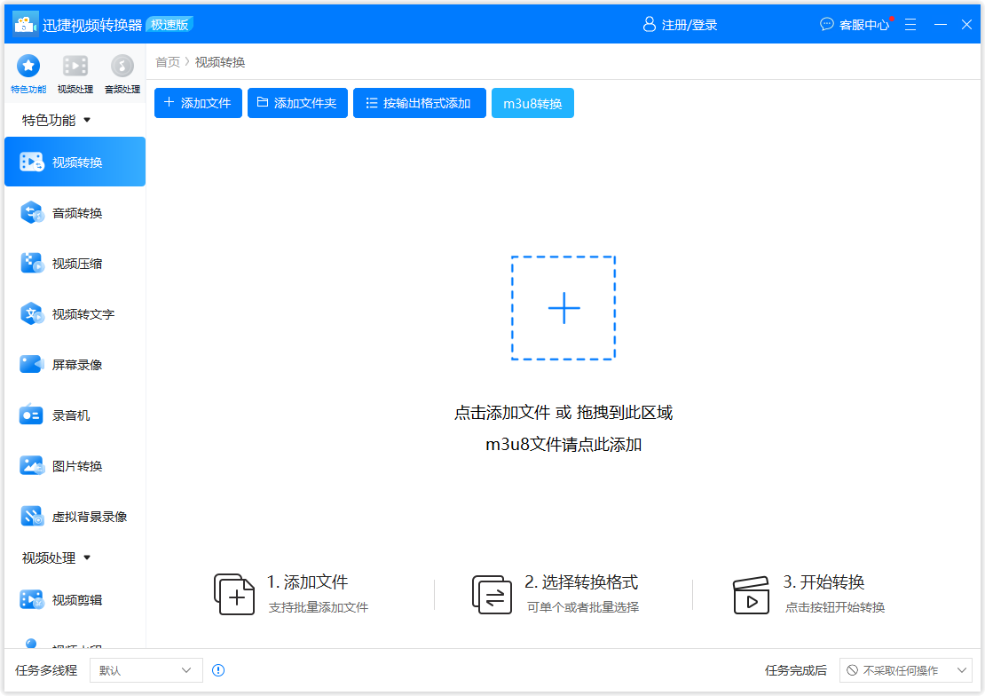The width and height of the screenshot is (985, 696).
Task: Click the dashed area to add files
Action: [x=563, y=308]
